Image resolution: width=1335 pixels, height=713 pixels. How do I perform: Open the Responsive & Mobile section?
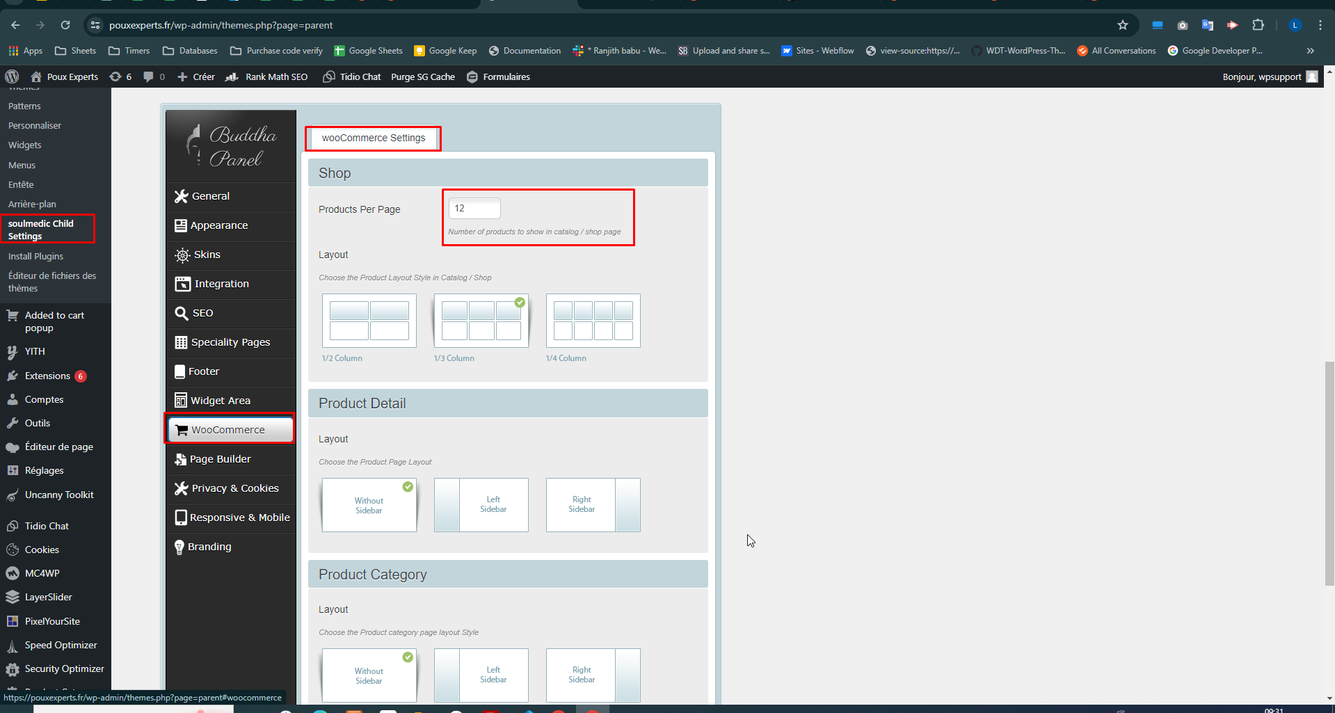click(x=231, y=518)
